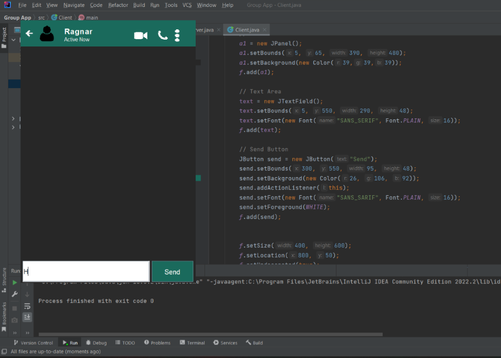Screen dimensions: 501x358
Task: Open the three-dot more options menu in chat
Action: click(x=177, y=35)
